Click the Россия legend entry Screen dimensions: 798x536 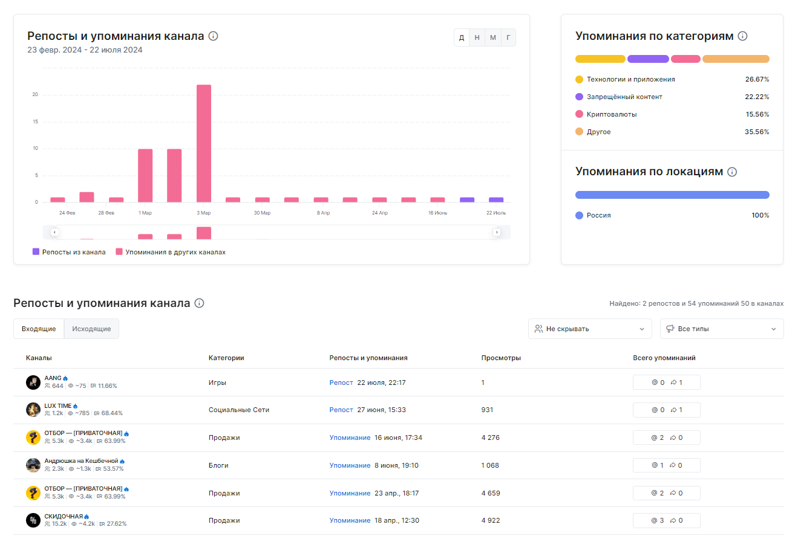[593, 215]
